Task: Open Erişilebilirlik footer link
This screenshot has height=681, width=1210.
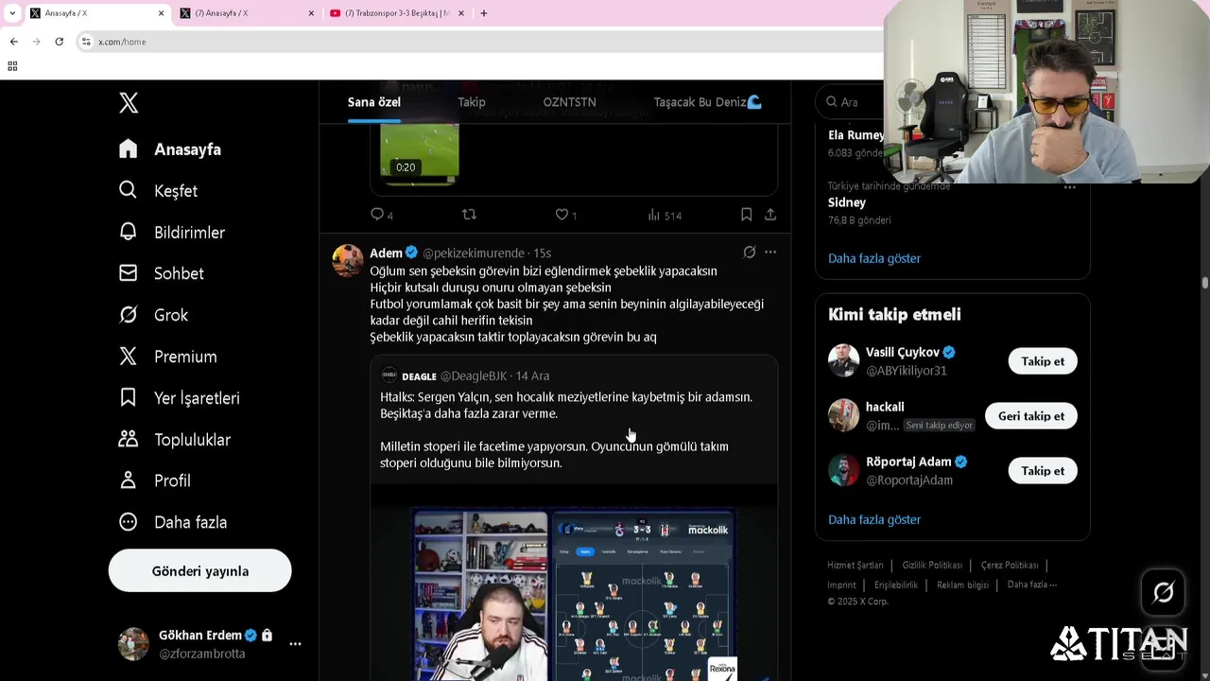Action: (896, 585)
